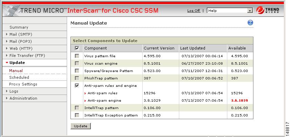
Task: Check the Virus pattern file checkbox
Action: pos(77,56)
